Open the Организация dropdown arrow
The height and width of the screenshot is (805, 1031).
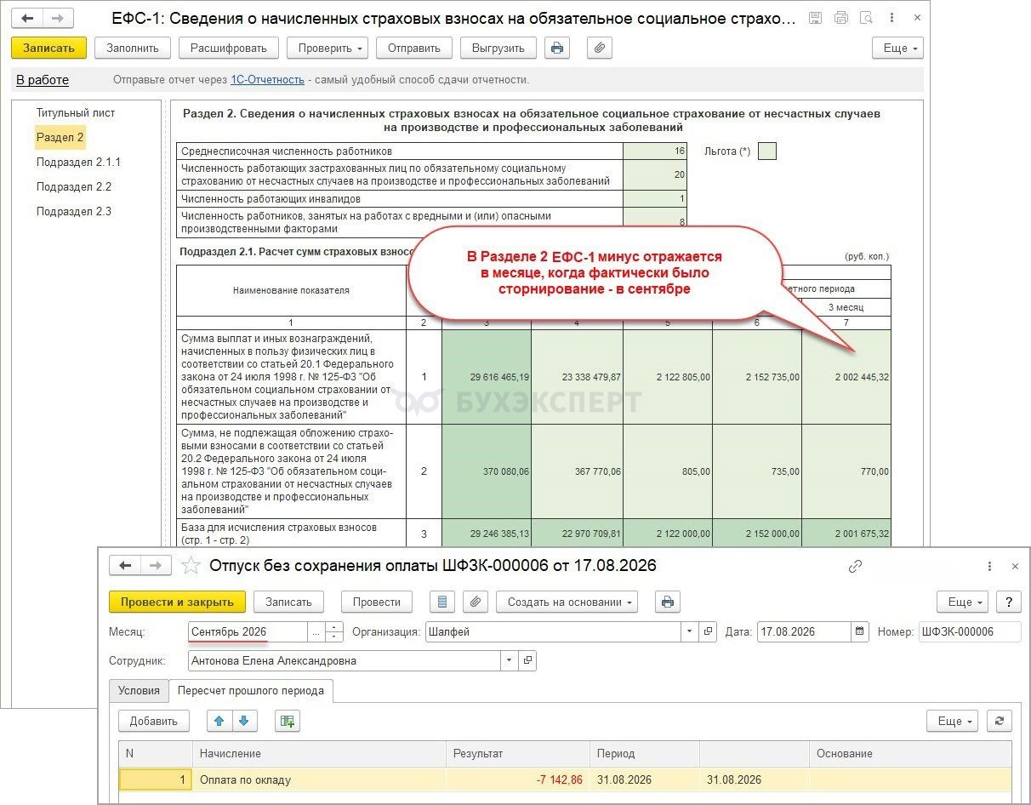tap(689, 631)
